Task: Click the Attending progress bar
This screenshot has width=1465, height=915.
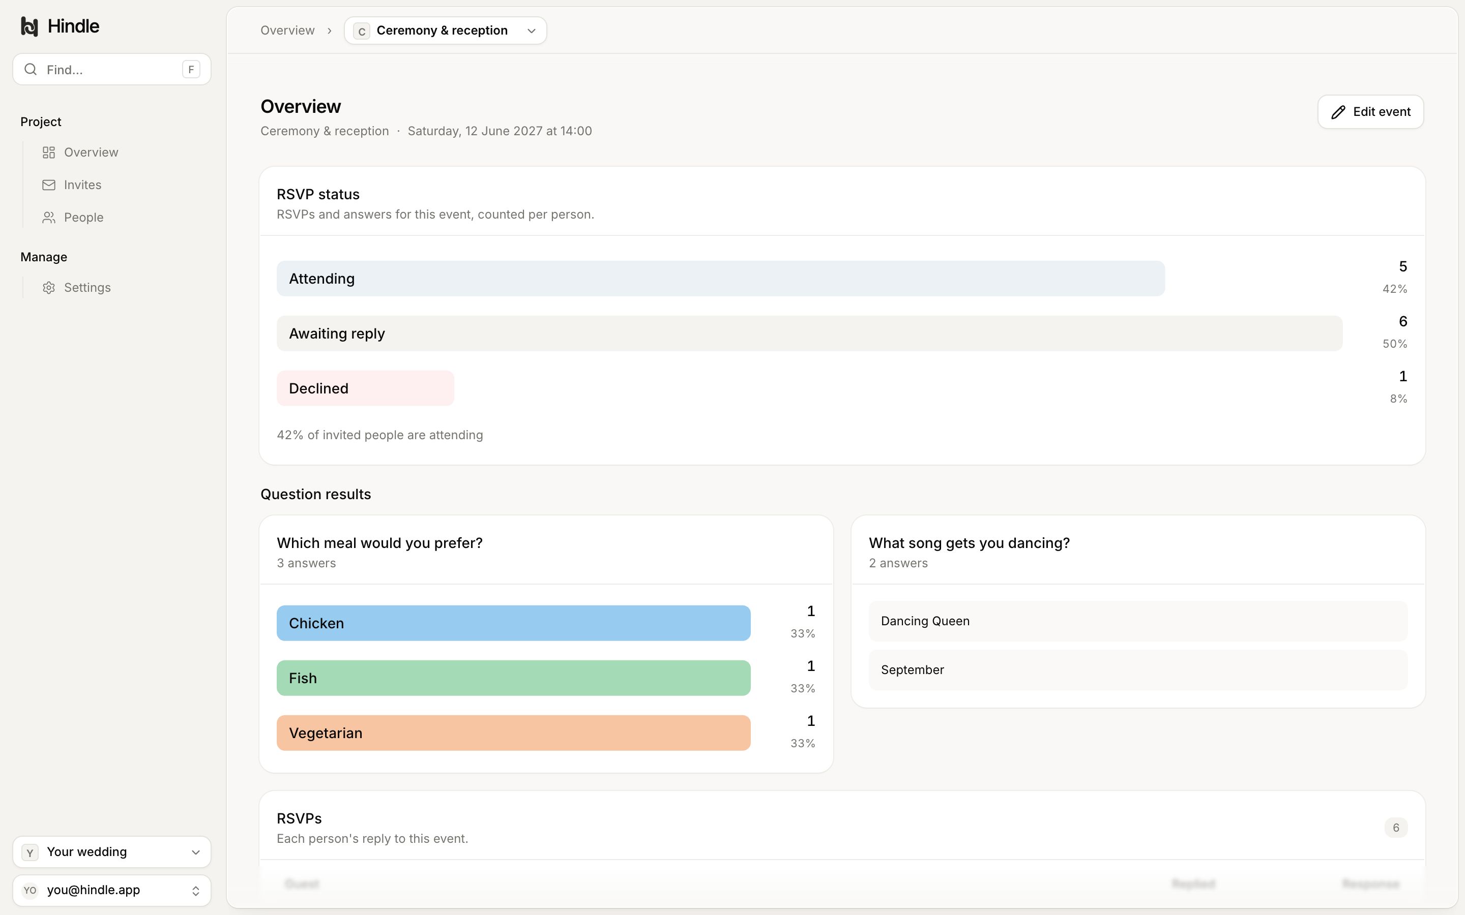Action: pos(720,279)
